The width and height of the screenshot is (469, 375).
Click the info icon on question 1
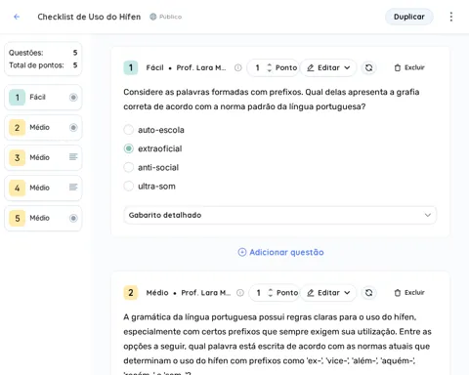[x=238, y=67]
